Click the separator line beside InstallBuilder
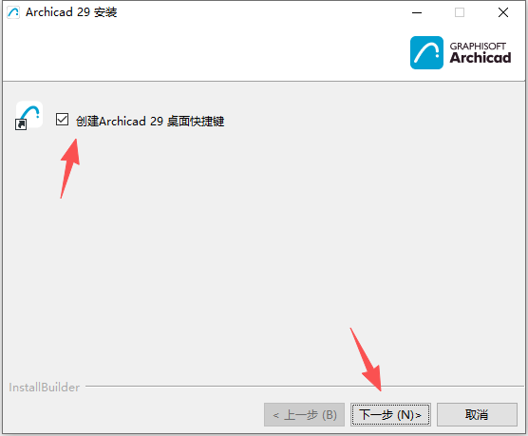 [305, 387]
